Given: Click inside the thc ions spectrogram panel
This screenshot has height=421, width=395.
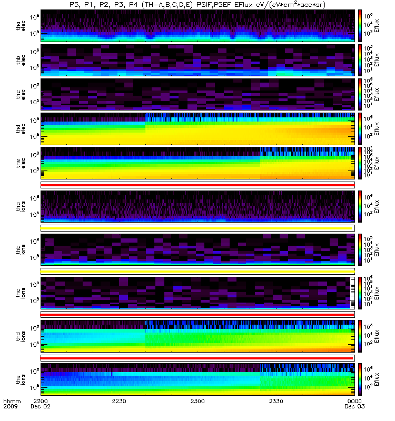Looking at the screenshot, I should (197, 293).
